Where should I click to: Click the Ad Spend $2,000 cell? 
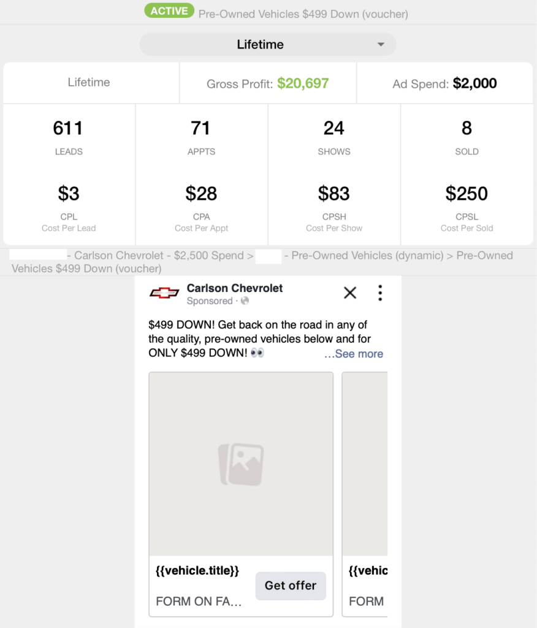click(x=444, y=83)
